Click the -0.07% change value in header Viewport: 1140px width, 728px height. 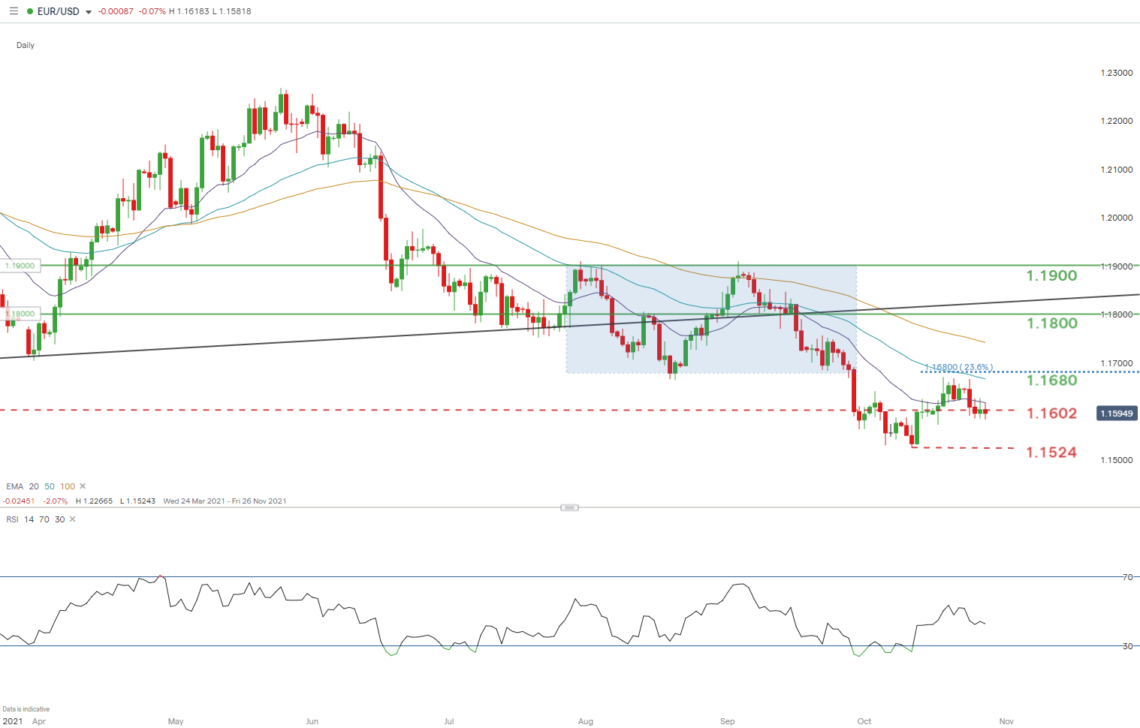152,12
